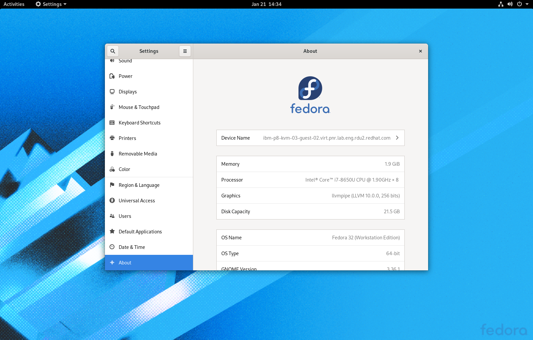Click the About title in header bar
The width and height of the screenshot is (533, 340).
(310, 51)
